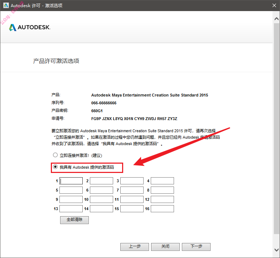280x258 pixels.
Task: Click activation code field 9
Action: tap(71, 199)
